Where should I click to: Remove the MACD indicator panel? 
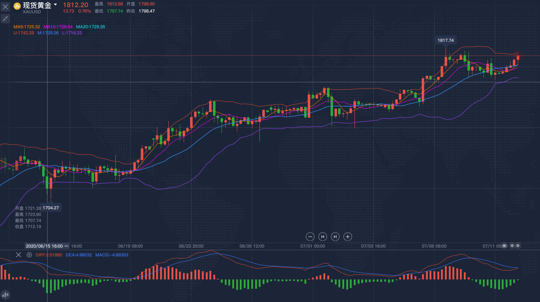coord(19,255)
